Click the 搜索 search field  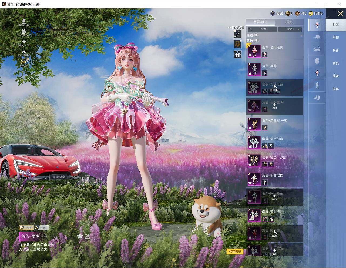click(263, 29)
